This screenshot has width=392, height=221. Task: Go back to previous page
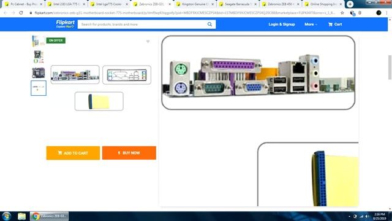click(x=6, y=13)
